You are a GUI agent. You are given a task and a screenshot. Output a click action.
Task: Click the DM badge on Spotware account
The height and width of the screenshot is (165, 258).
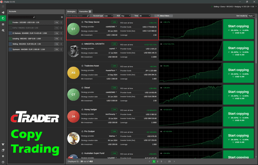[x=57, y=49]
